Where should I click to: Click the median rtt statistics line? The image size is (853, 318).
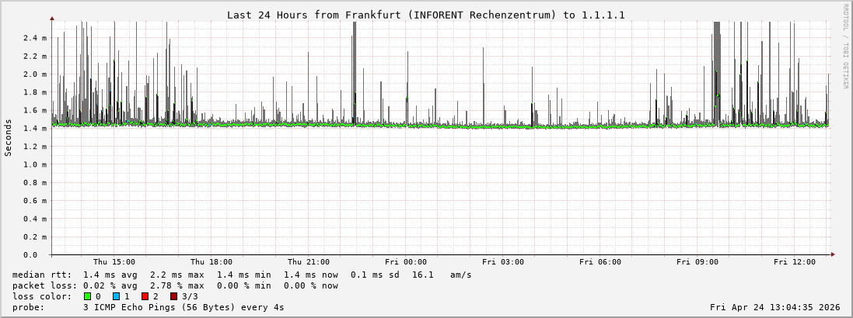pos(241,275)
